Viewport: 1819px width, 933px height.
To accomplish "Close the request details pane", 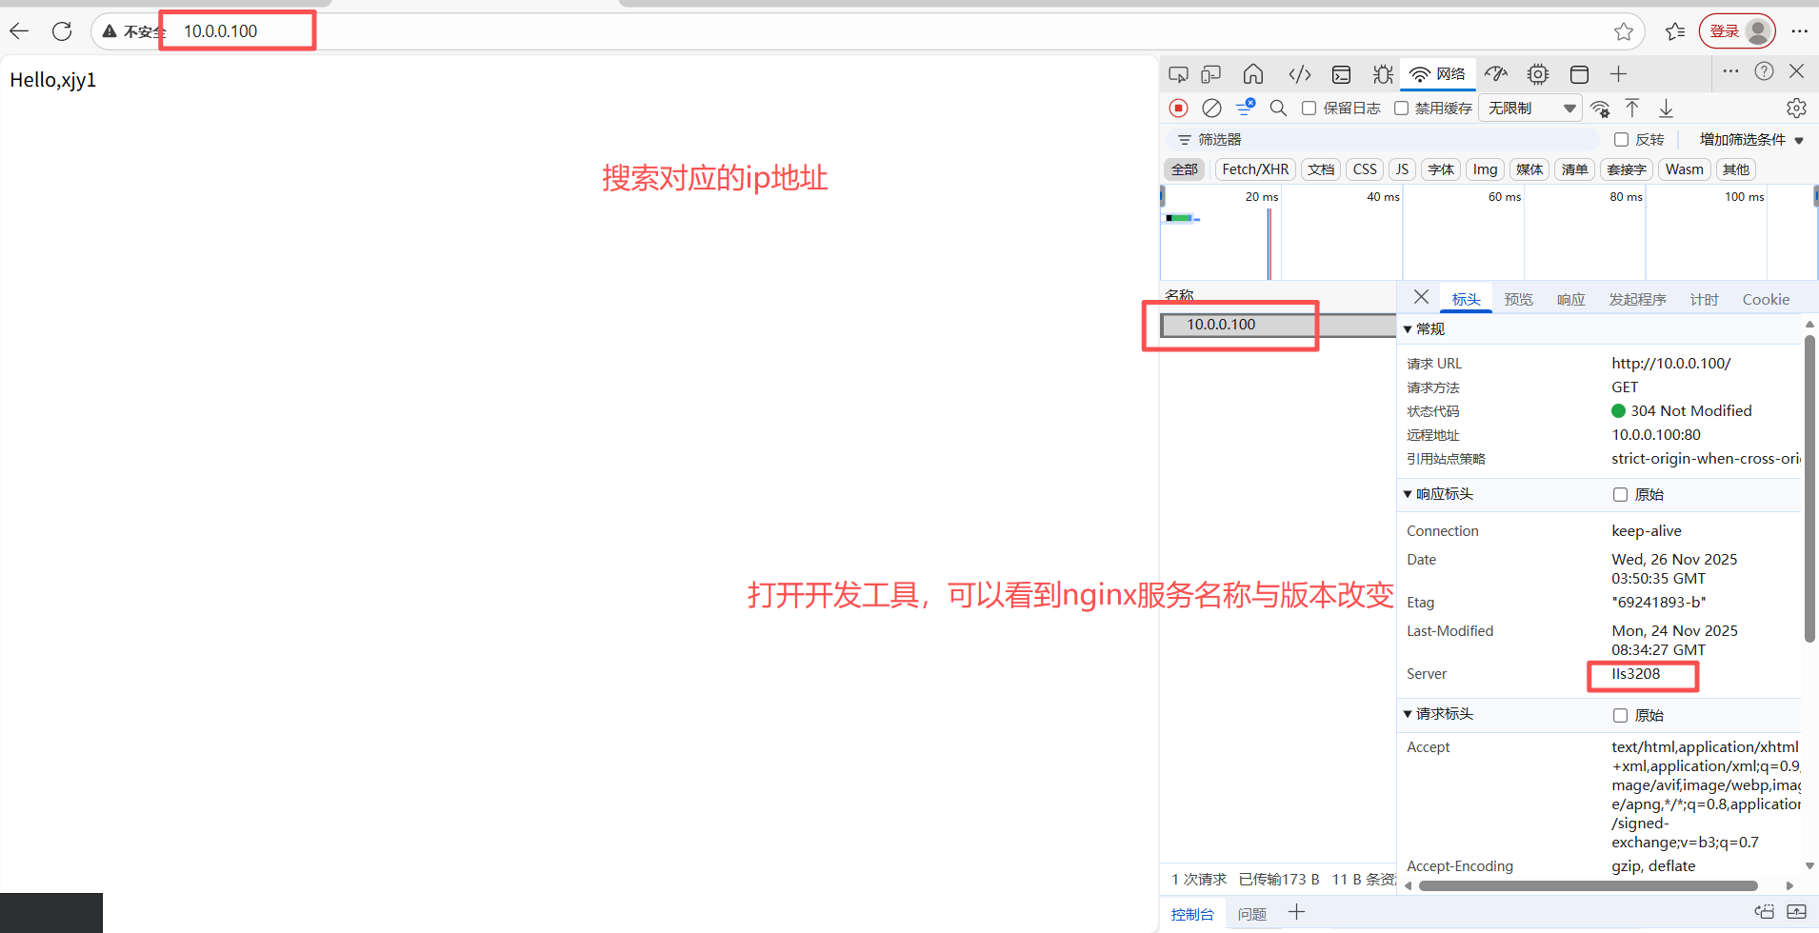I will click(1421, 297).
